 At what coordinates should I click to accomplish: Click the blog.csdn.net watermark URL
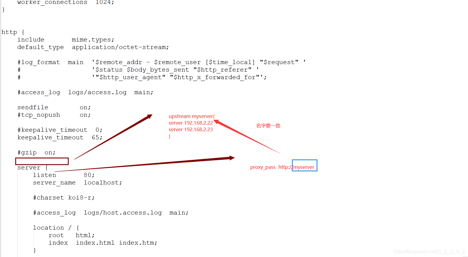click(x=430, y=252)
